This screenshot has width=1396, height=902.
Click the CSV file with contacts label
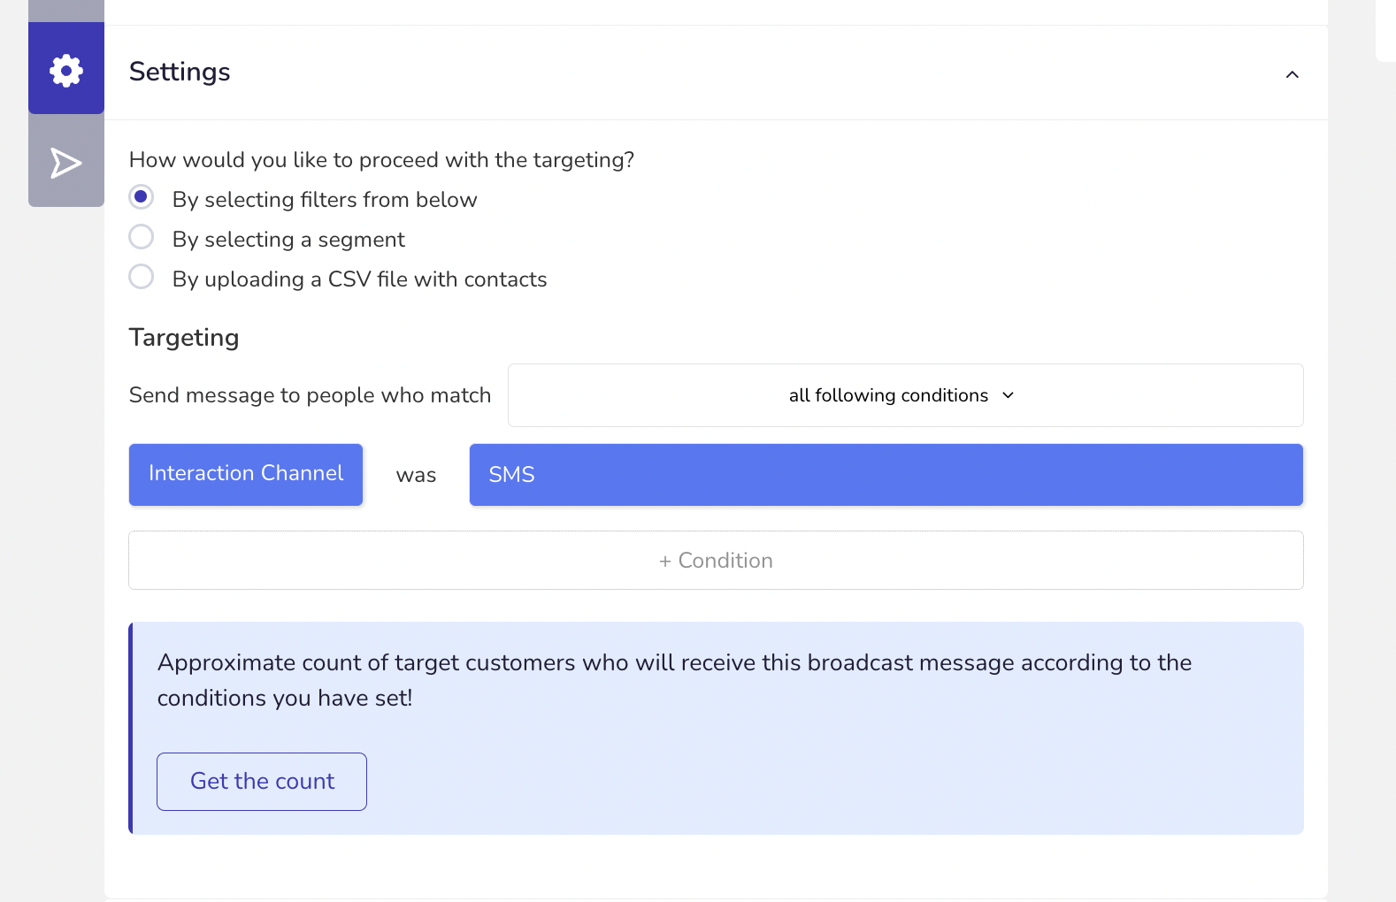[359, 279]
